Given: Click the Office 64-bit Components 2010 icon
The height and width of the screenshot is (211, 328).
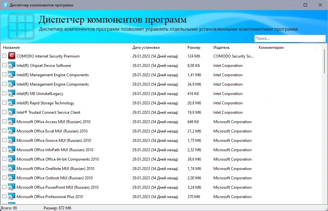Looking at the screenshot, I should click(x=12, y=159).
